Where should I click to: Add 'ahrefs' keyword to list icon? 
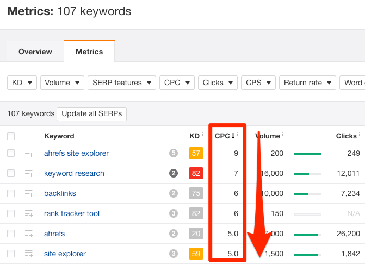coord(29,234)
